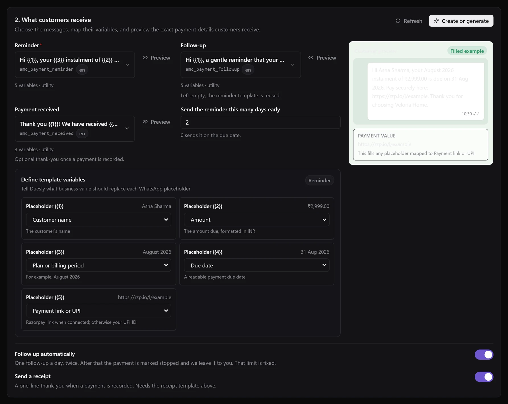508x404 pixels.
Task: Open the Amount dropdown for Placeholder {{2}}
Action: [x=257, y=220]
